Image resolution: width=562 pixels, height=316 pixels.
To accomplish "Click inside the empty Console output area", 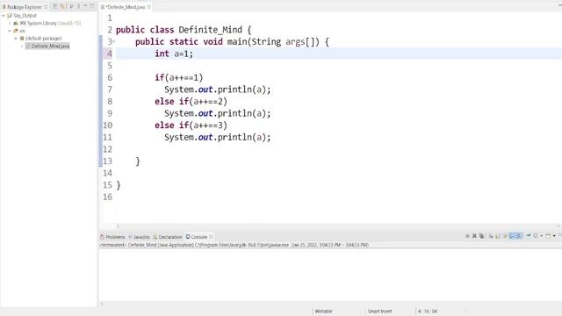I will 330,274.
